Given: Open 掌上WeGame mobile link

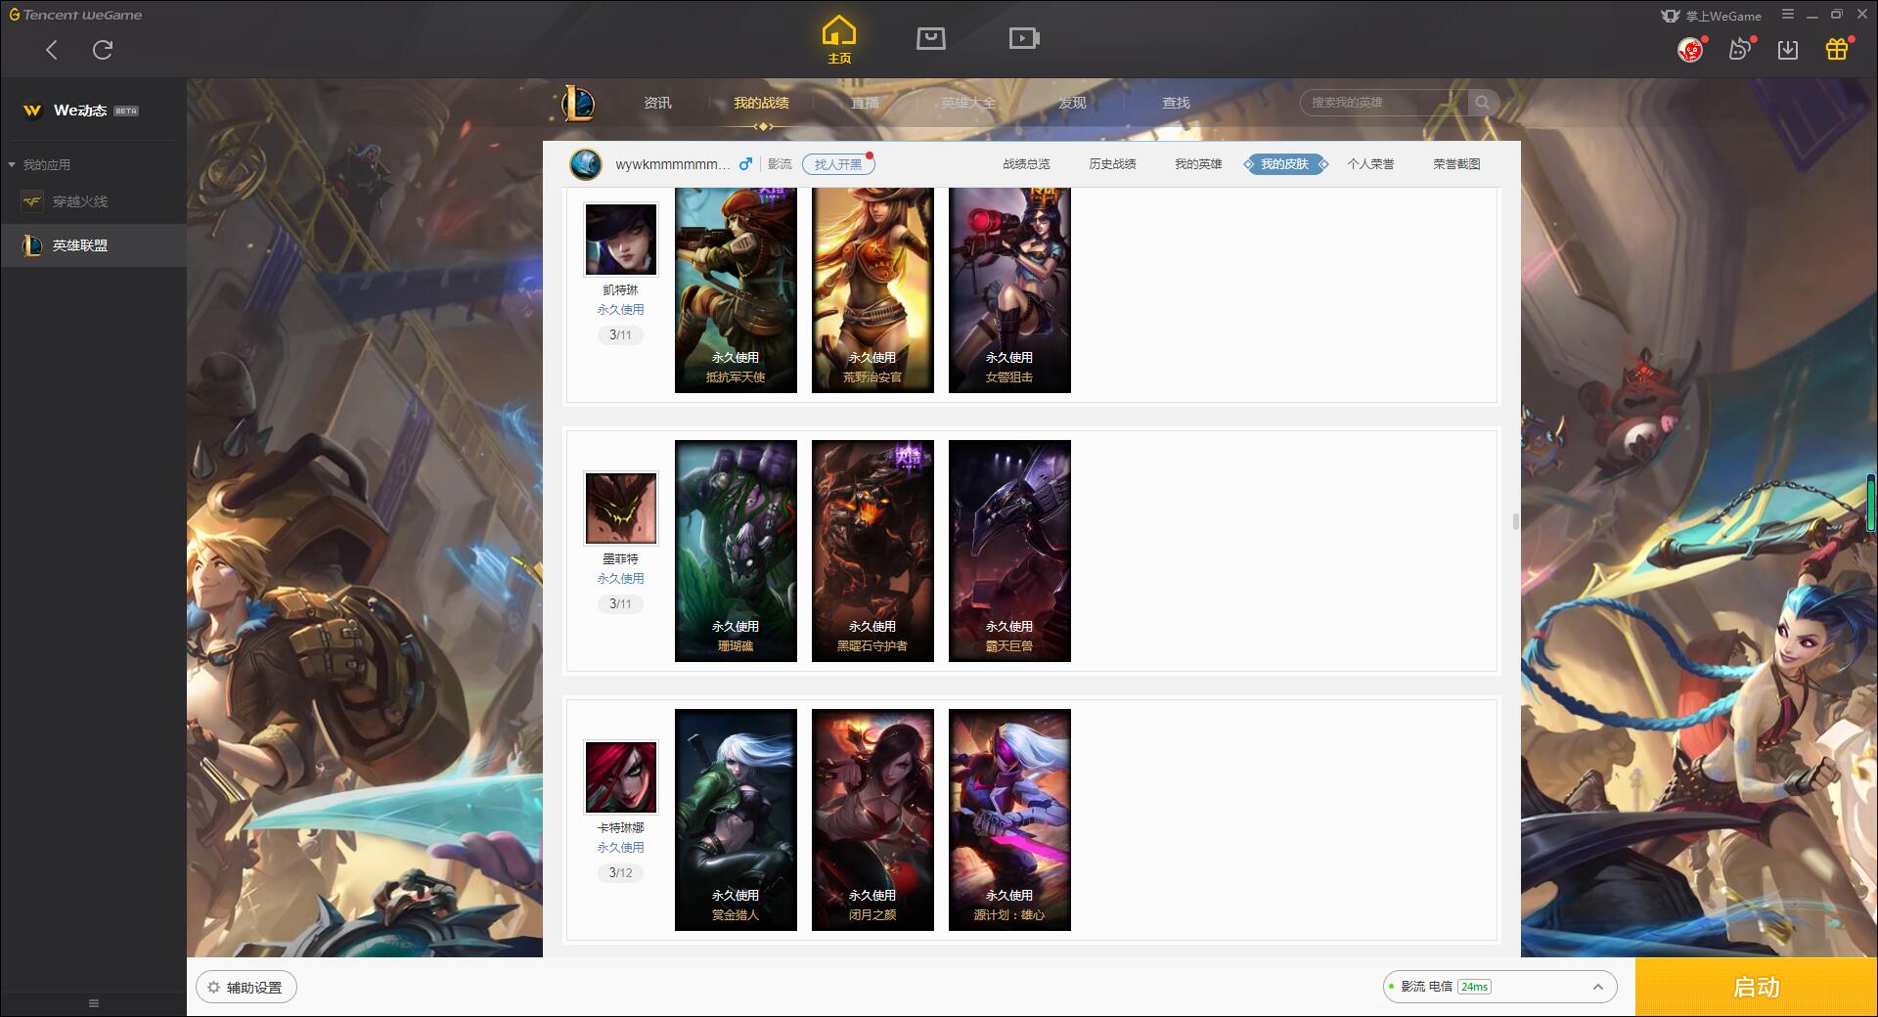Looking at the screenshot, I should (1712, 16).
